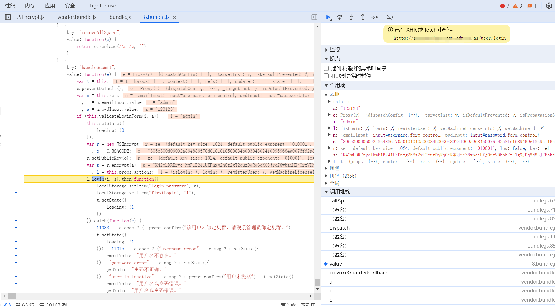Enable pause on caught exceptions checkbox
555x306 pixels.
click(326, 76)
